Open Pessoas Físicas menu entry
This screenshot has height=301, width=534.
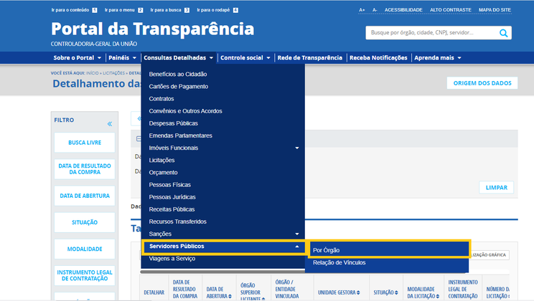(x=169, y=185)
